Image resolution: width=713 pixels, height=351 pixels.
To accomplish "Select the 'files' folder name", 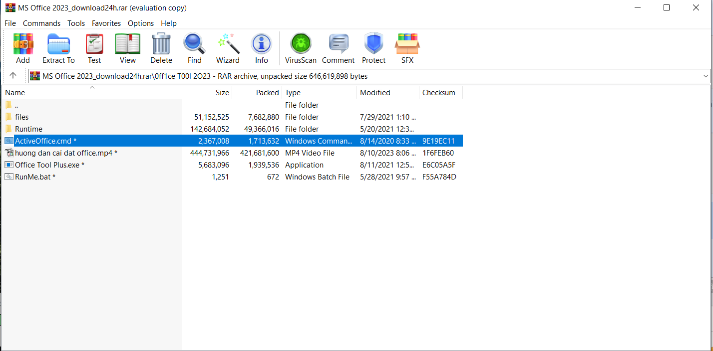I will [22, 117].
